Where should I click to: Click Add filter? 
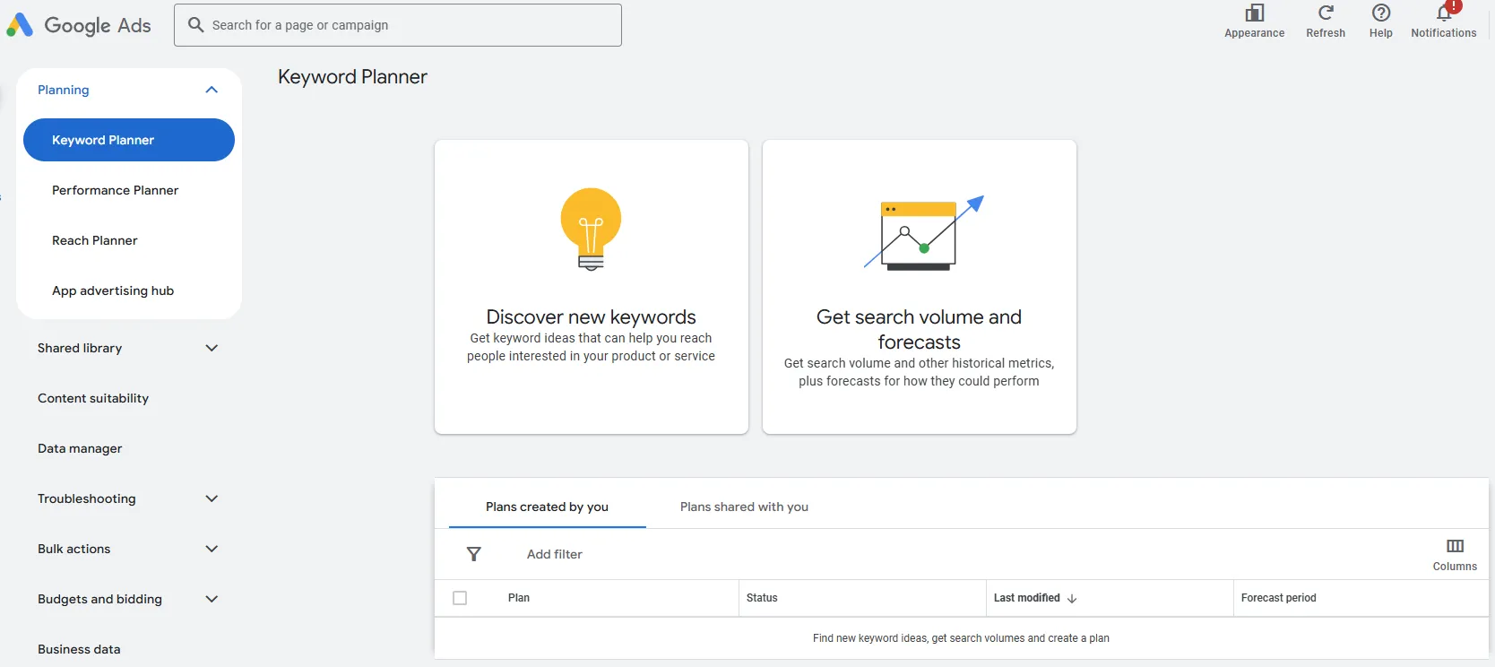click(x=555, y=554)
